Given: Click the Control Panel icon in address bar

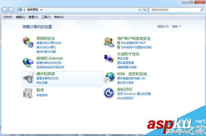Looking at the screenshot, I should (x=20, y=10).
